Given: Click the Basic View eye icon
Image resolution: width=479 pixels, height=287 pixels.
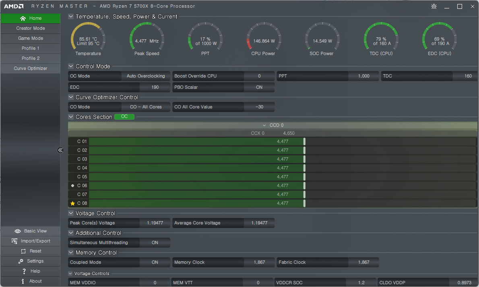Looking at the screenshot, I should pyautogui.click(x=18, y=231).
